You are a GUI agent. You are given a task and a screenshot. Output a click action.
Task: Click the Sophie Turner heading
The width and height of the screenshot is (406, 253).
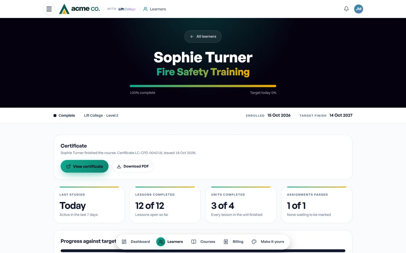[203, 57]
